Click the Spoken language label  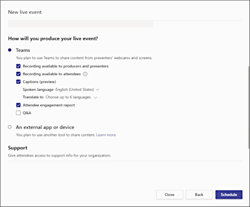pyautogui.click(x=38, y=89)
